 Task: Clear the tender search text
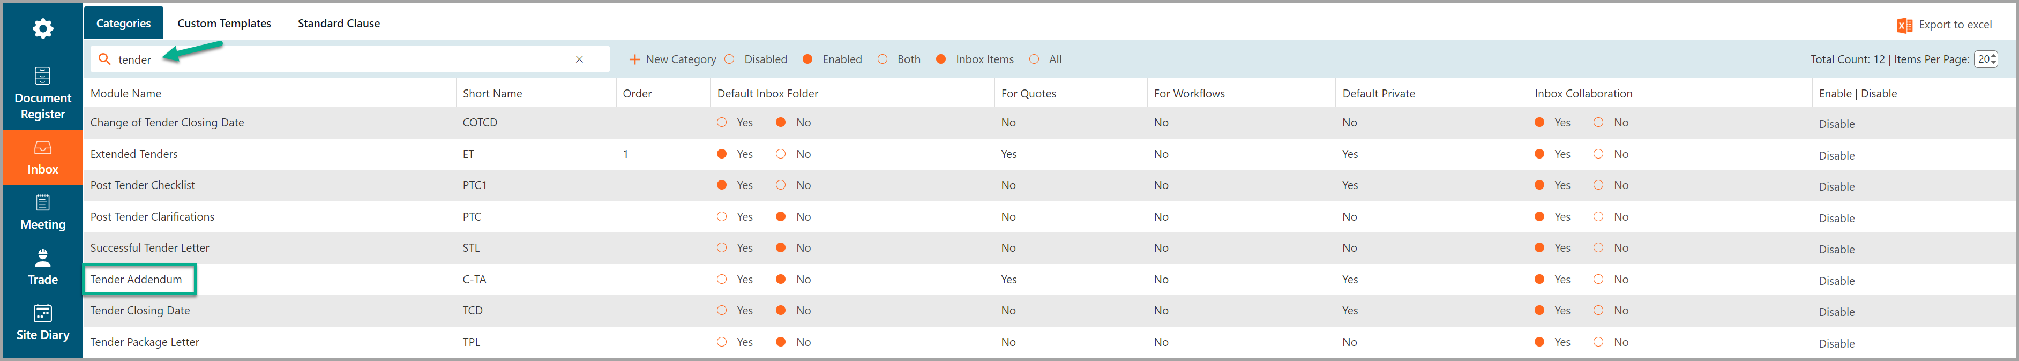click(x=579, y=59)
